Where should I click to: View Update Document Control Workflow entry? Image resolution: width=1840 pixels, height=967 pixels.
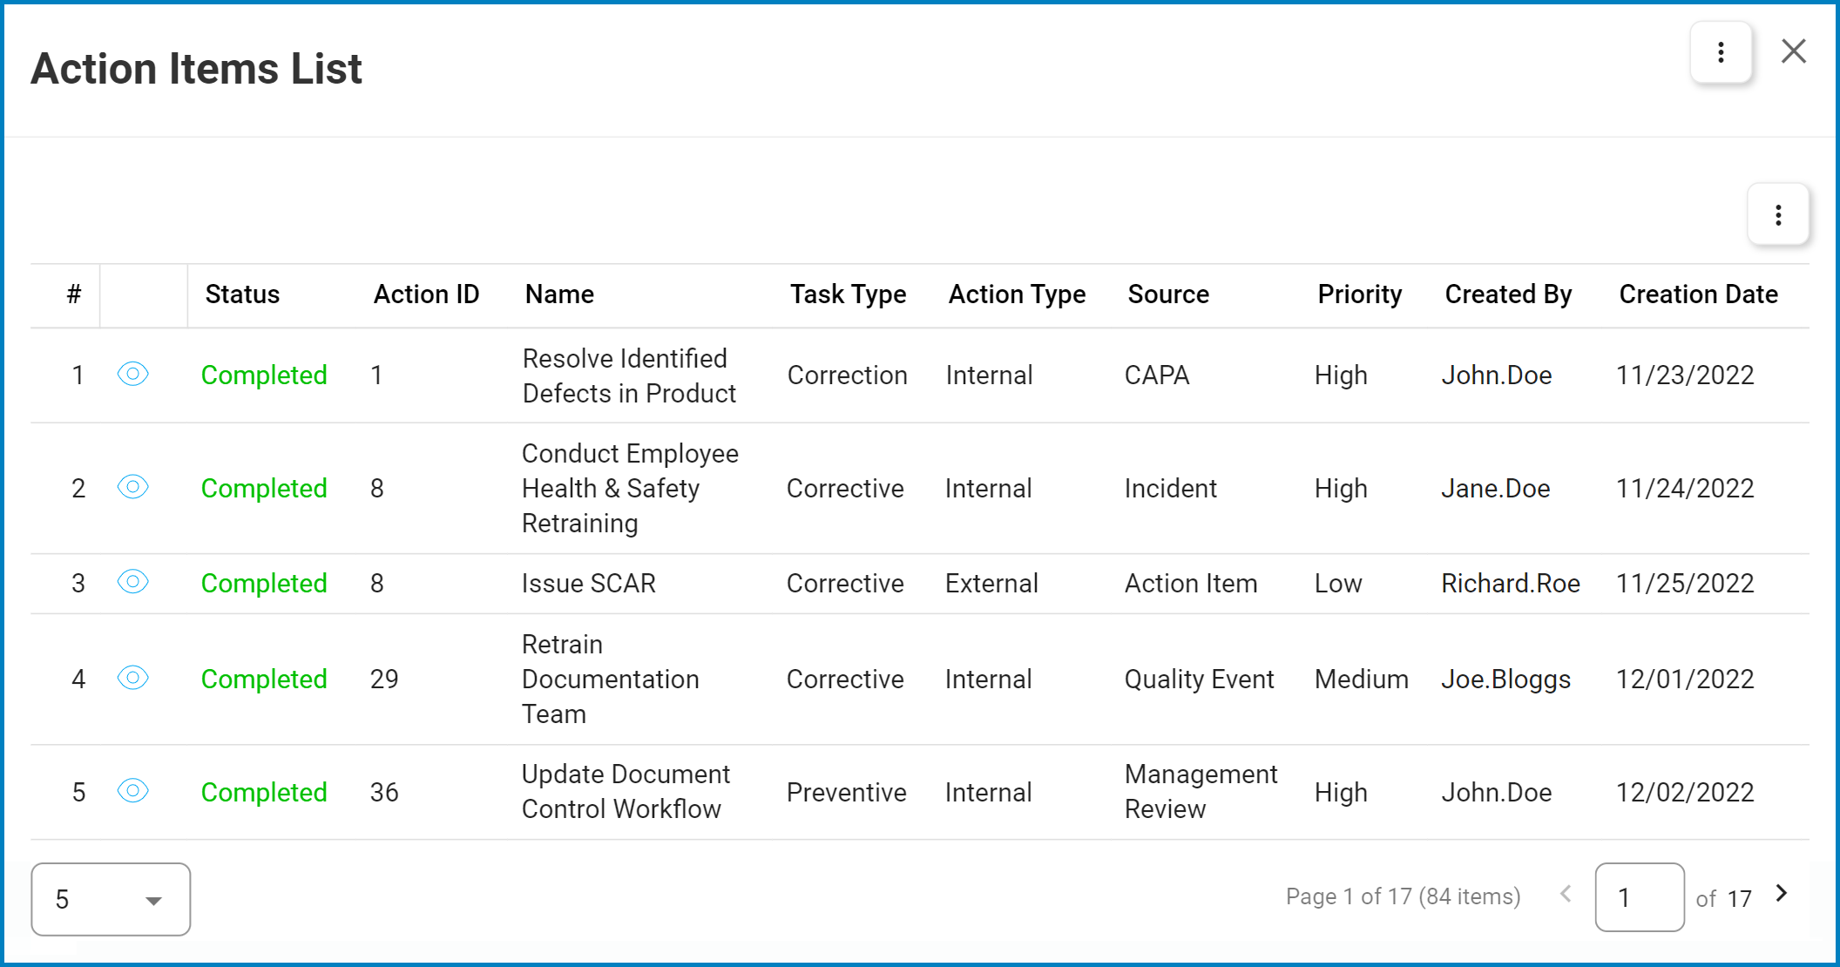132,791
